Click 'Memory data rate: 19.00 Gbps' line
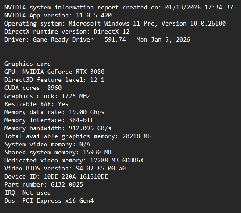 coord(54,112)
